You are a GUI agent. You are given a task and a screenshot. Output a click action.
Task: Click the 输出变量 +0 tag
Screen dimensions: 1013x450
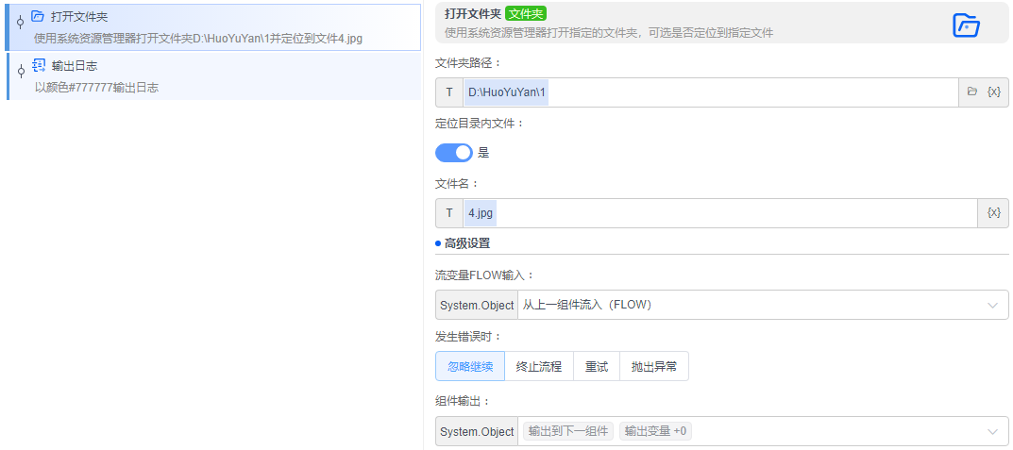click(x=655, y=431)
